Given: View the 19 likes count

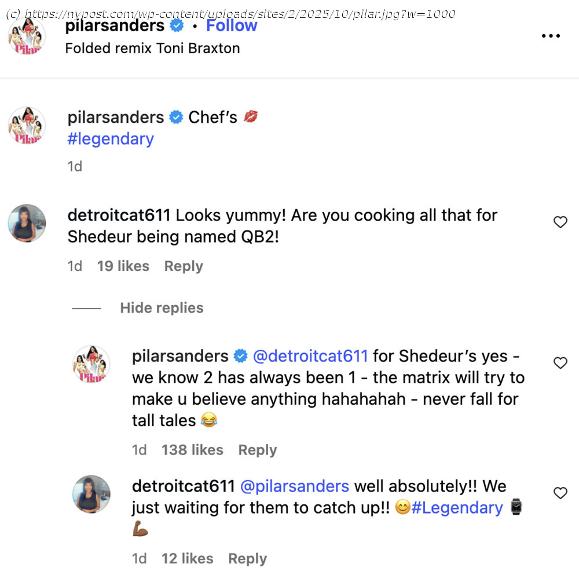Looking at the screenshot, I should pyautogui.click(x=123, y=266).
